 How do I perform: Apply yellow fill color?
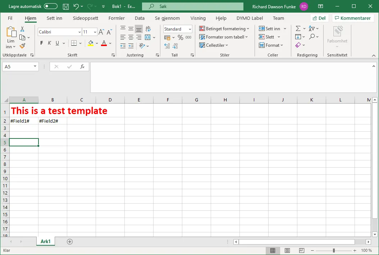coord(91,43)
